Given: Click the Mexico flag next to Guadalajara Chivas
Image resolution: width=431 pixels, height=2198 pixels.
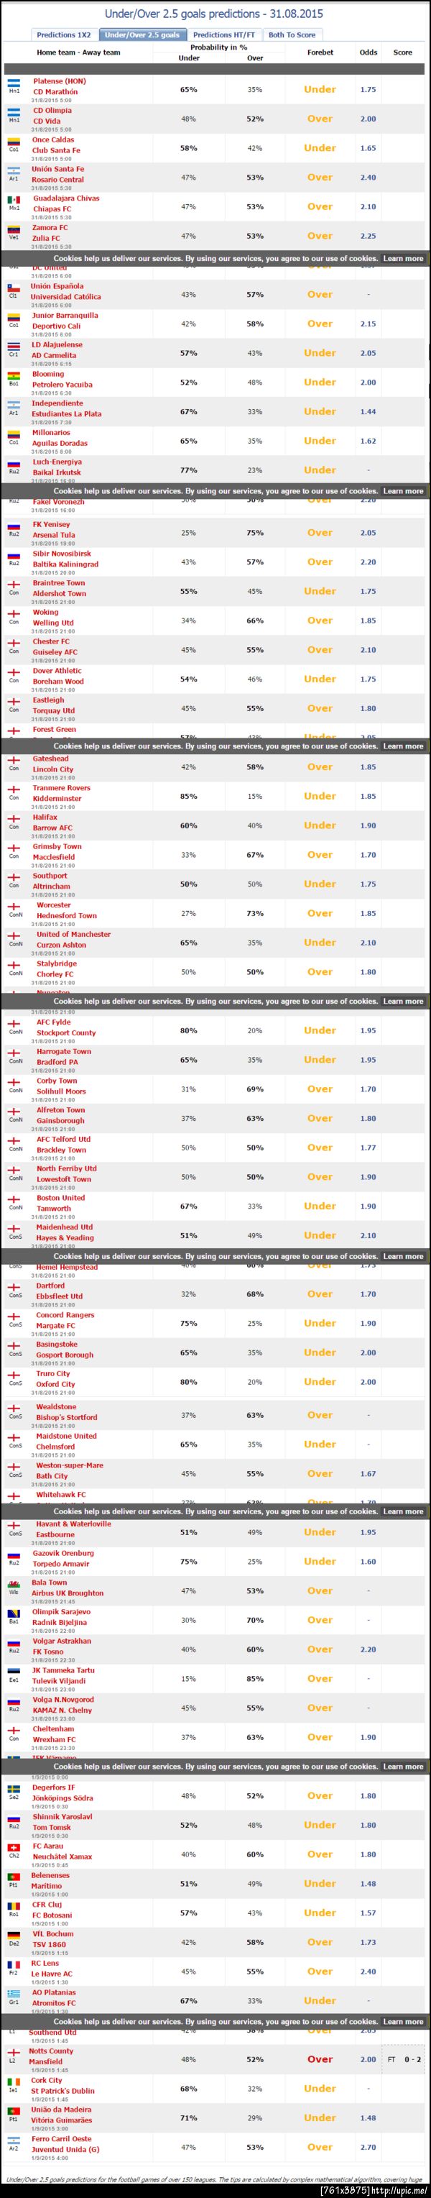Looking at the screenshot, I should [x=14, y=201].
